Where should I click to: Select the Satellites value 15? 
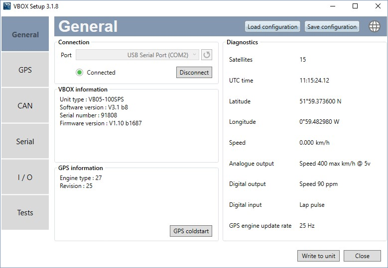click(x=303, y=60)
